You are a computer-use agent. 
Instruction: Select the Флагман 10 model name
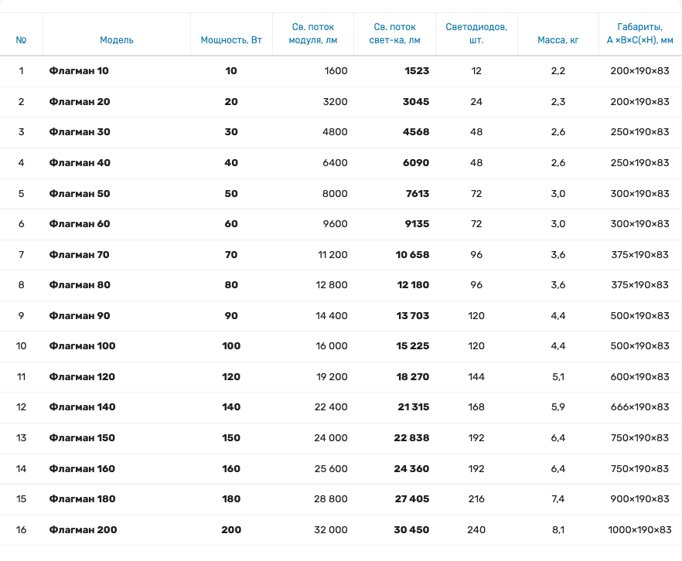(x=79, y=71)
